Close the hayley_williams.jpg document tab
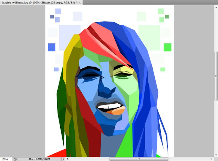This screenshot has width=218, height=161. coord(80,2)
